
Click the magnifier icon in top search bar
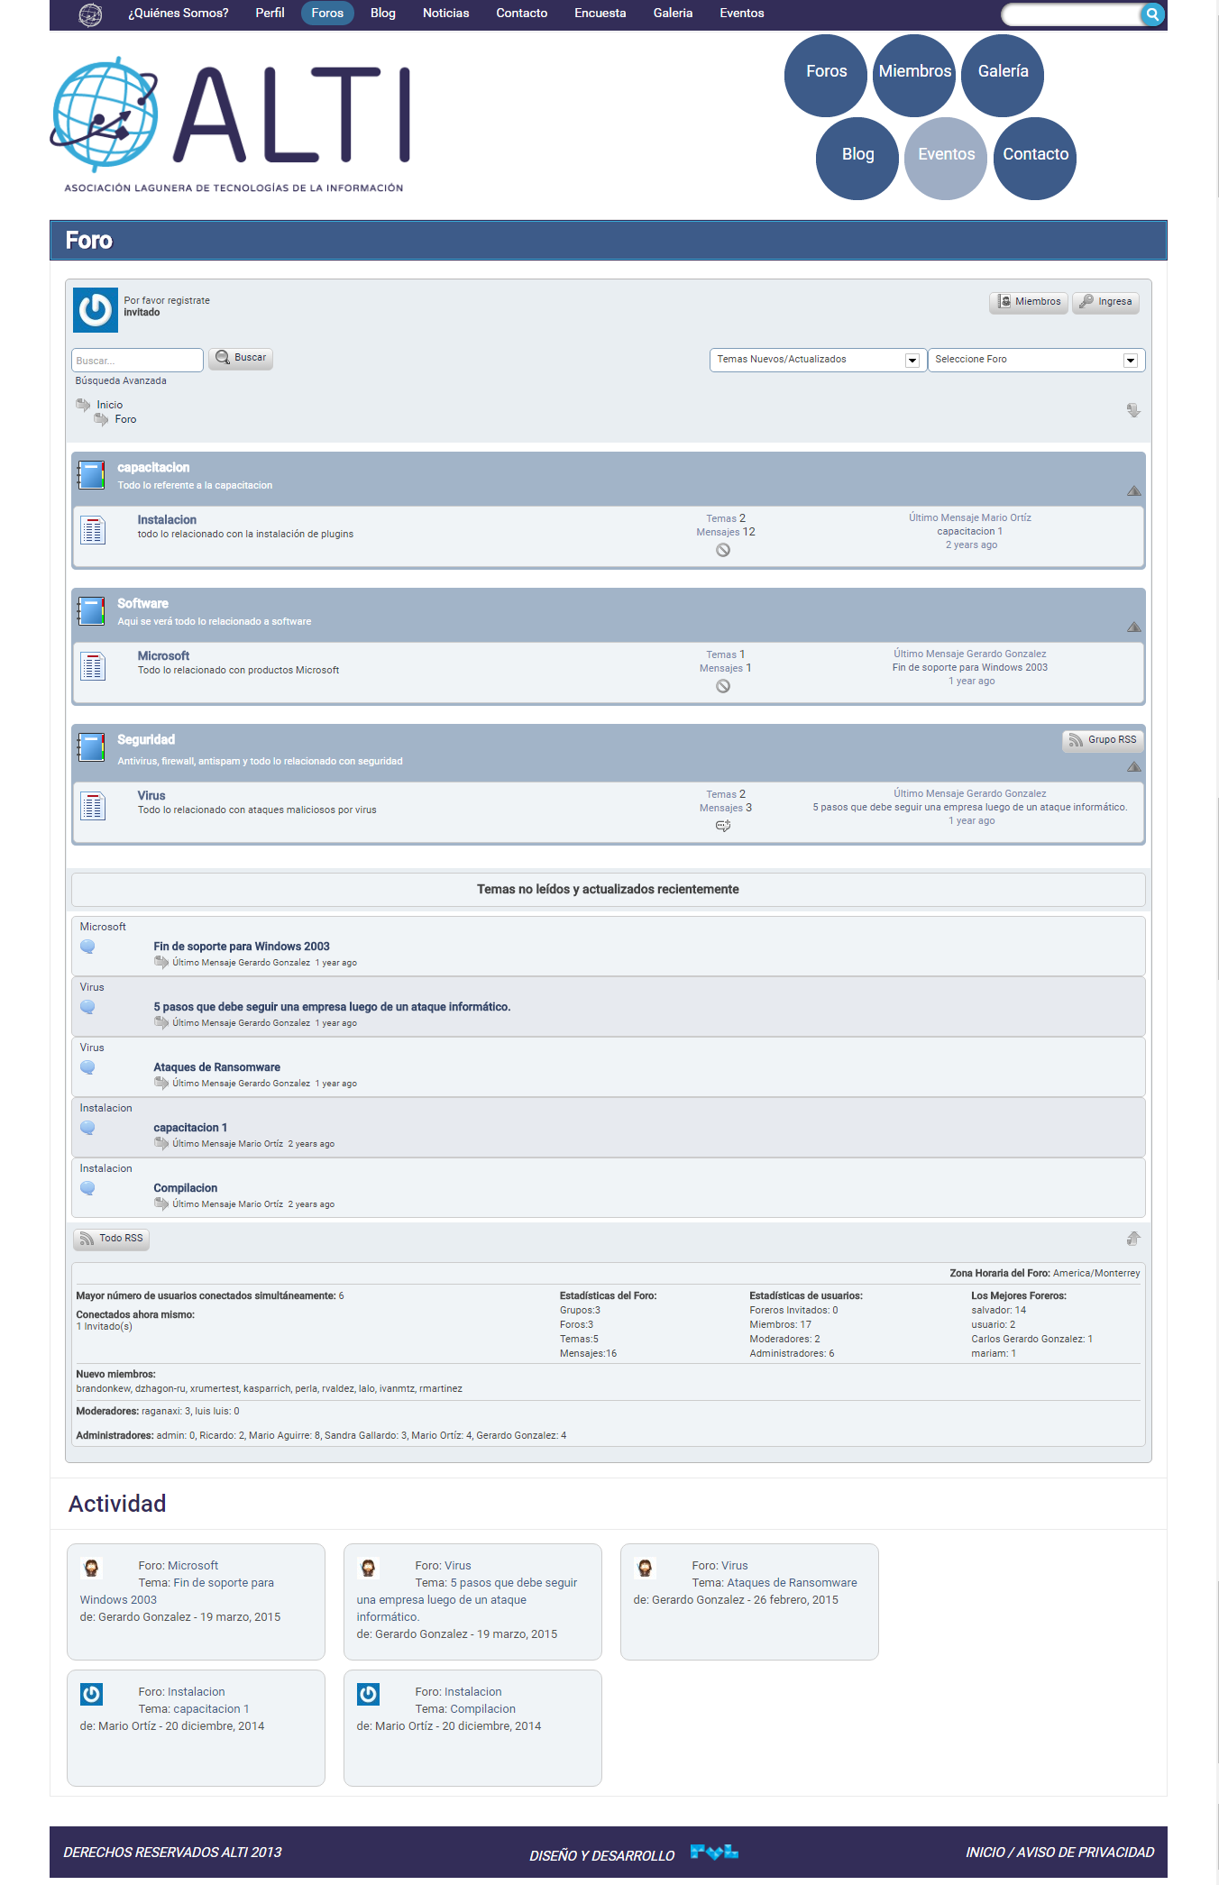pyautogui.click(x=1151, y=14)
